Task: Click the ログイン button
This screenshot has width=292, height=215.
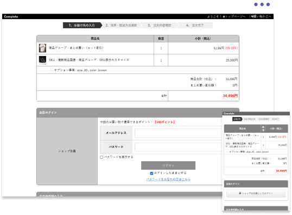Action: [168, 165]
